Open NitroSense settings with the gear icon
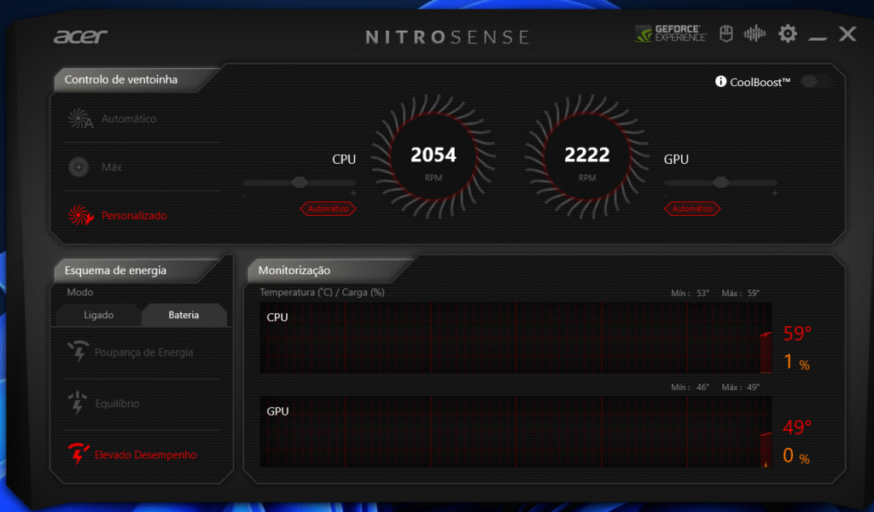Image resolution: width=874 pixels, height=512 pixels. point(787,34)
